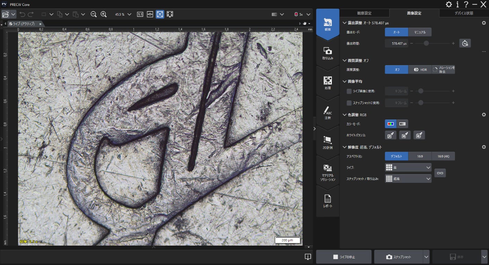Screen dimensions: 489x265
Task: Click the info 'i' icon in title bar
Action: pyautogui.click(x=458, y=4)
